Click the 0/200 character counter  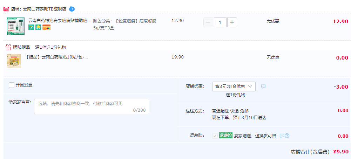(x=139, y=110)
